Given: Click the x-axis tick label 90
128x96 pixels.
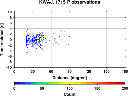Looking at the screenshot, I should coord(70,71).
